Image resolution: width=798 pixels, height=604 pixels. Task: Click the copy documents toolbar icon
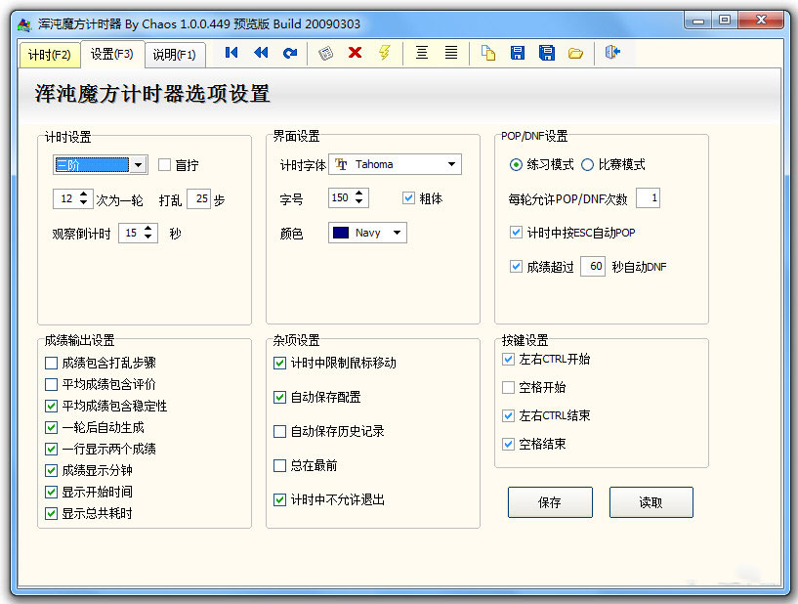[x=488, y=53]
